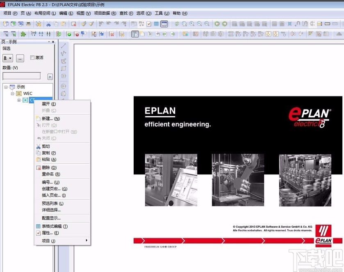Open the 帮助 (H) menu
This screenshot has height=272, width=344.
(x=180, y=13)
